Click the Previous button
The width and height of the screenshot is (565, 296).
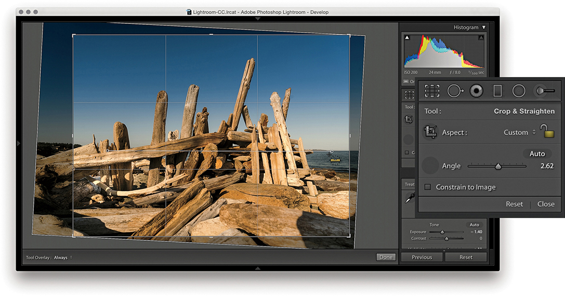[422, 257]
